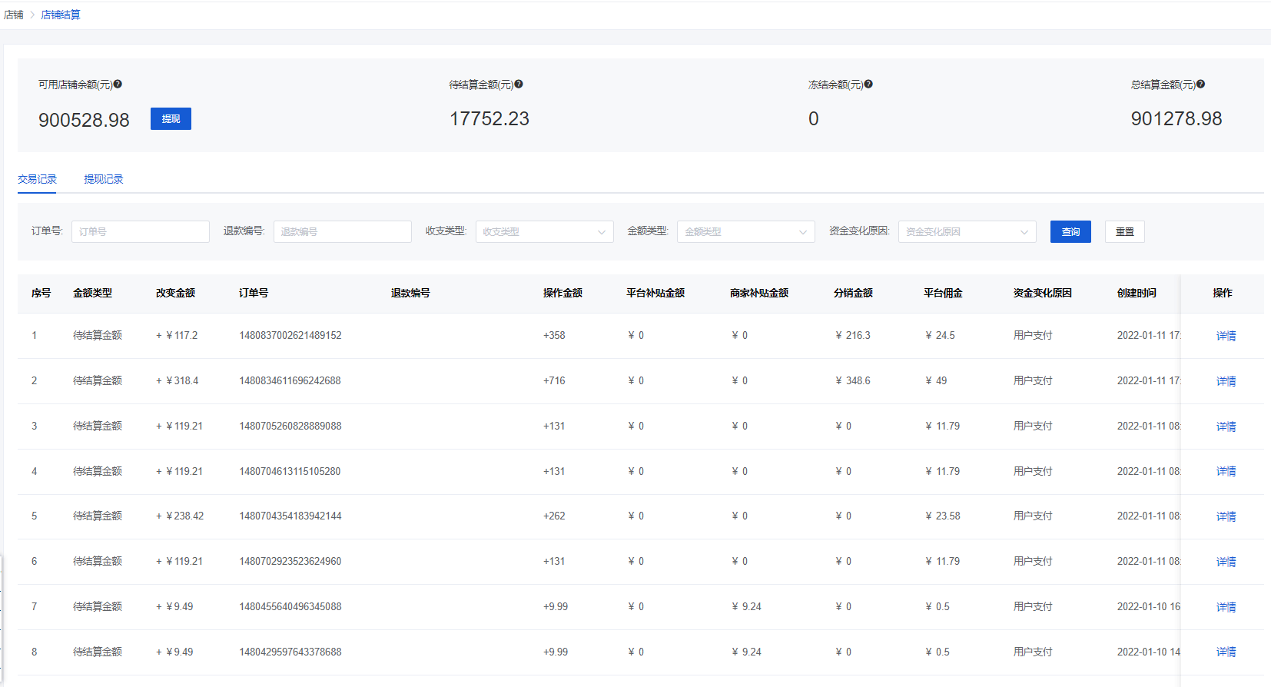
Task: Open the 资金变化原因 dropdown
Action: pos(967,231)
